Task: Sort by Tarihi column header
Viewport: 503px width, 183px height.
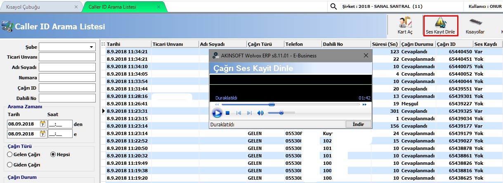Action: tap(129, 44)
